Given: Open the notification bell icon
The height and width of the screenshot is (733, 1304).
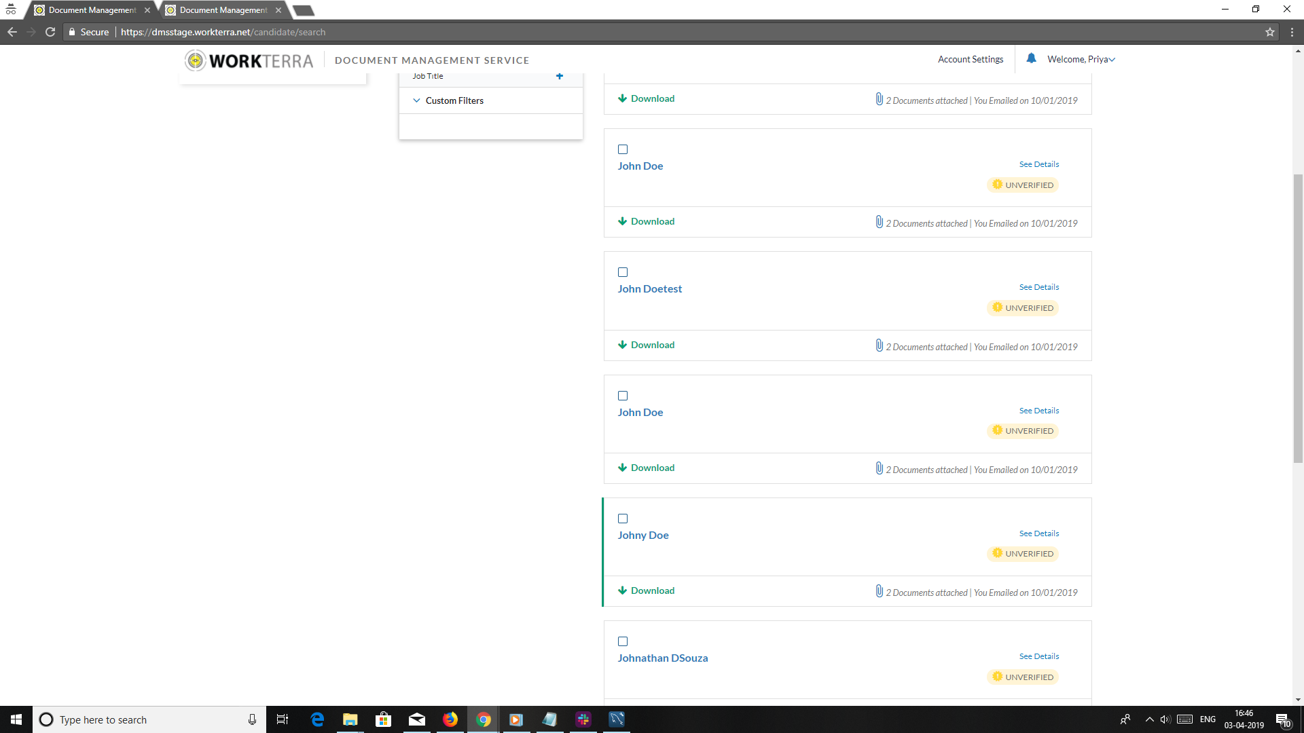Looking at the screenshot, I should click(x=1031, y=58).
